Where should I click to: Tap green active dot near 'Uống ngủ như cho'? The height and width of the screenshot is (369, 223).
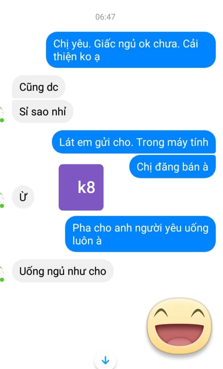coord(2,280)
